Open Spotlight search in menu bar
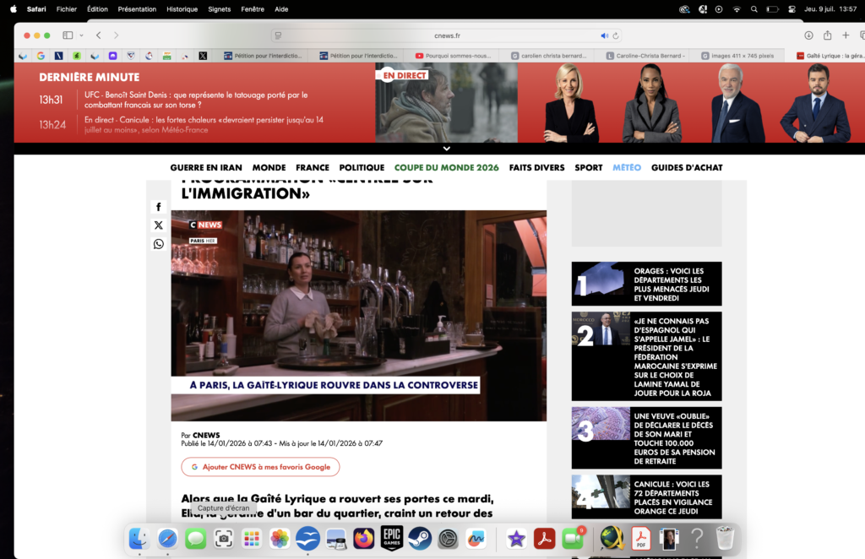 (x=754, y=9)
